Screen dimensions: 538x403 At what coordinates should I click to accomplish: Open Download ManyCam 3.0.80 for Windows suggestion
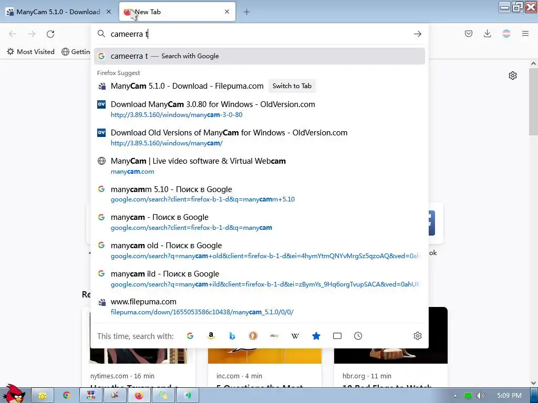pos(260,109)
